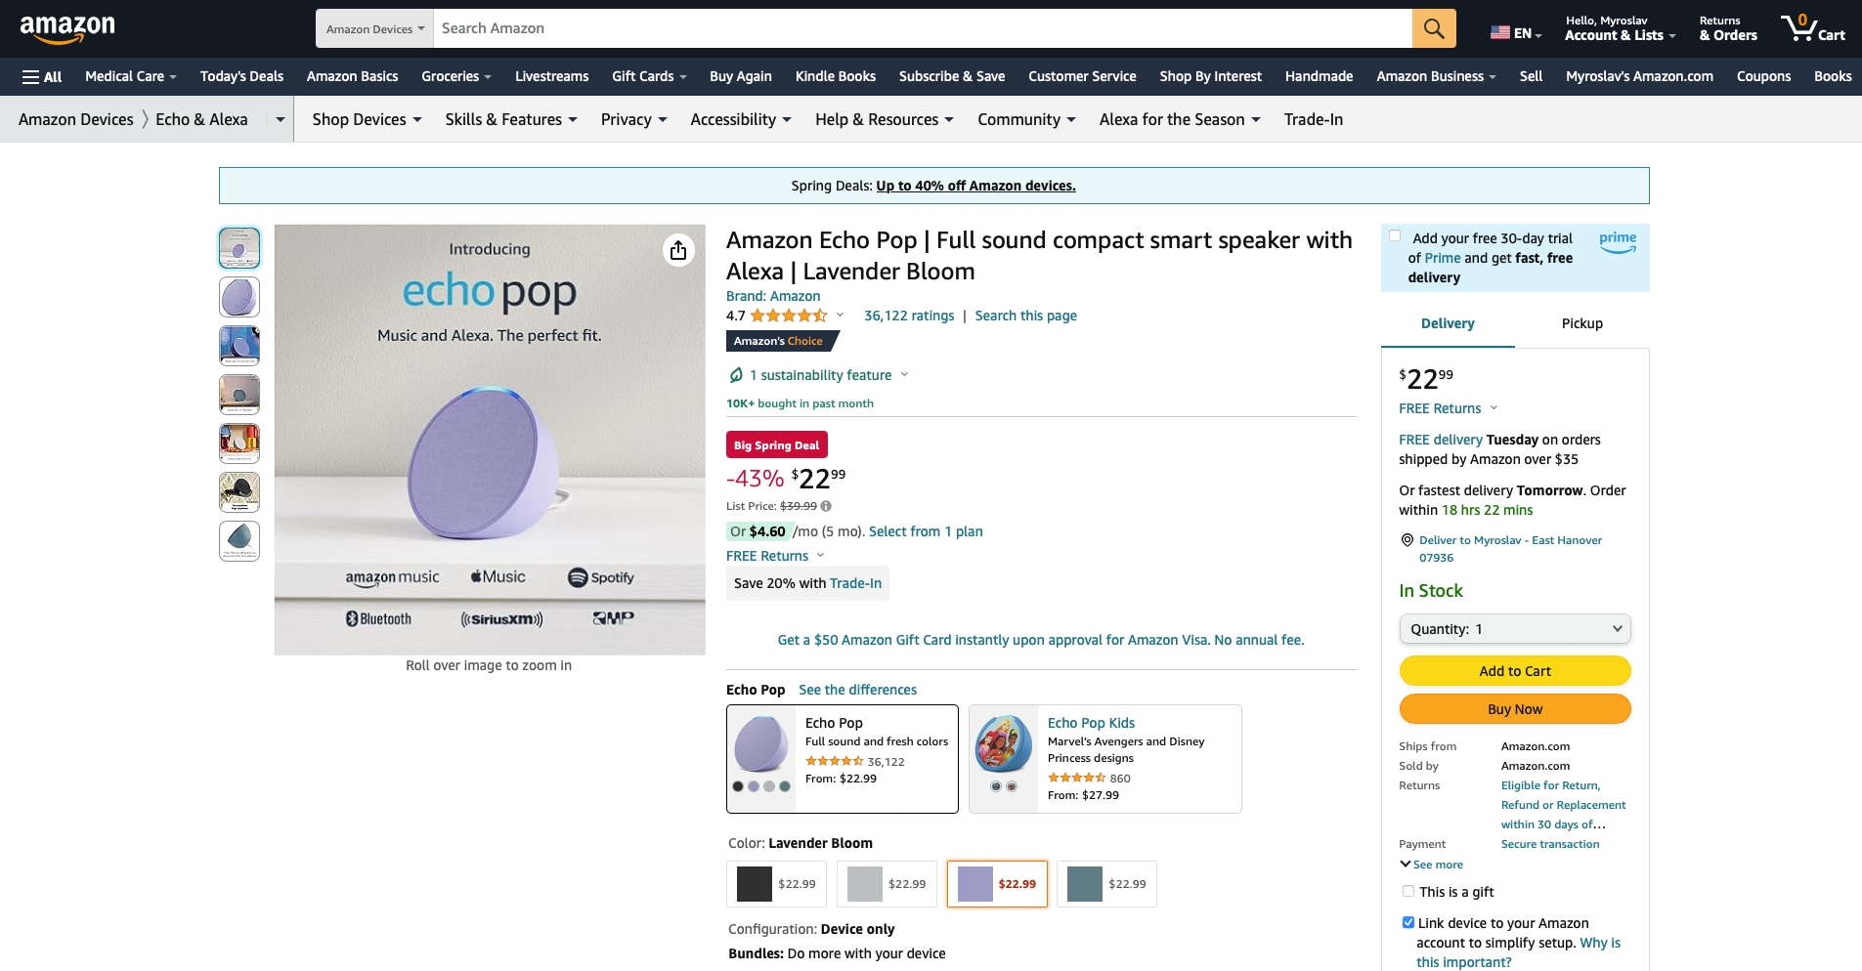Open the Quantity dropdown
The image size is (1862, 971).
point(1515,629)
